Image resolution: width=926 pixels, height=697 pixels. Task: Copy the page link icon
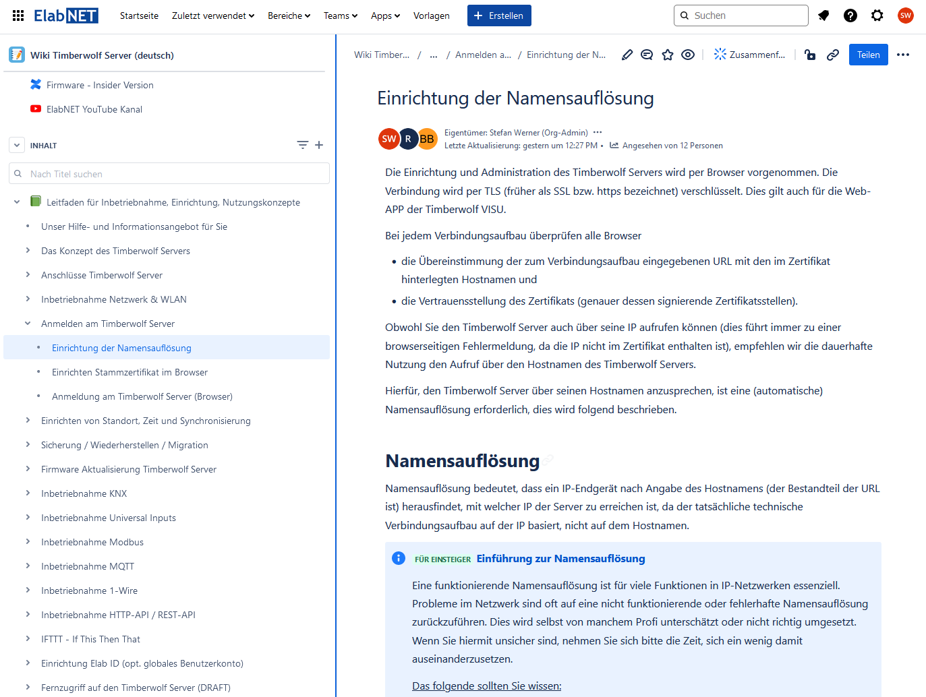coord(833,55)
